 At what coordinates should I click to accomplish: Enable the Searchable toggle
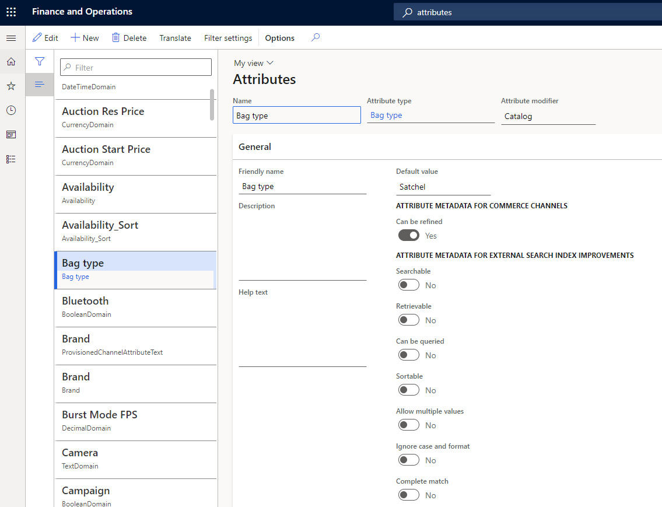[x=408, y=285]
